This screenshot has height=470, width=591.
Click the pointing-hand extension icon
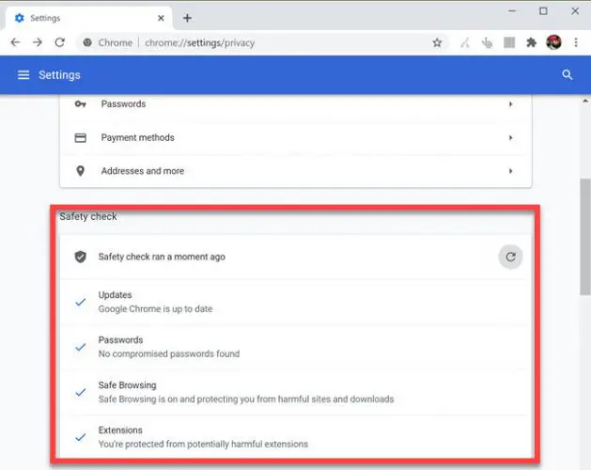tap(487, 42)
